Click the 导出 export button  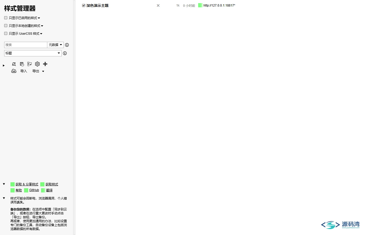click(36, 71)
